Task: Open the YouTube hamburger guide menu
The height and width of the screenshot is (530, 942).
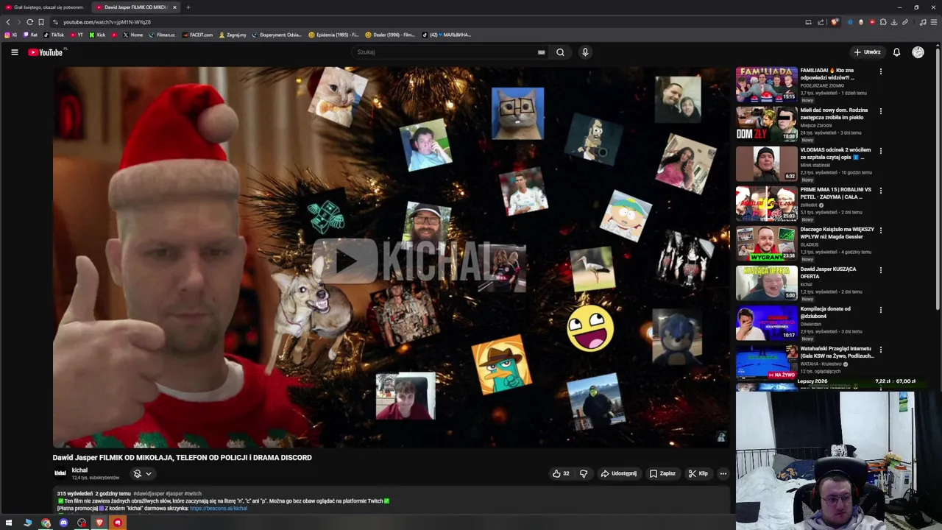Action: coord(14,52)
